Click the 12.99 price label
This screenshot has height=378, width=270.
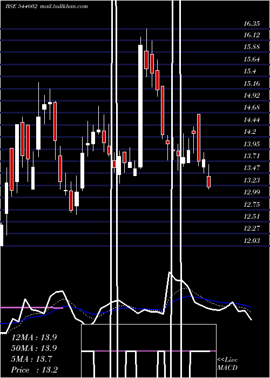point(252,192)
